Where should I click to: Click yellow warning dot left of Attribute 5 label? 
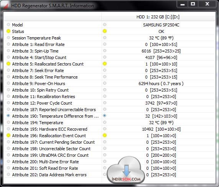[8, 64]
